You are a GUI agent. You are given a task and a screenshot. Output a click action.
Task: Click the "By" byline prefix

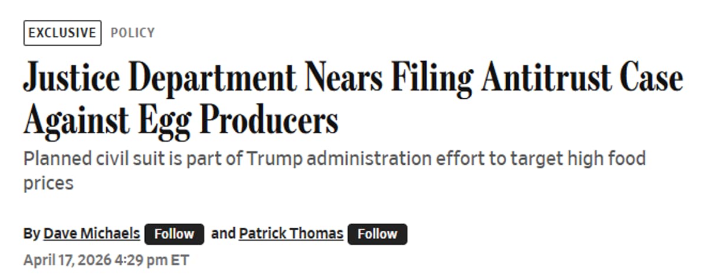coord(31,234)
